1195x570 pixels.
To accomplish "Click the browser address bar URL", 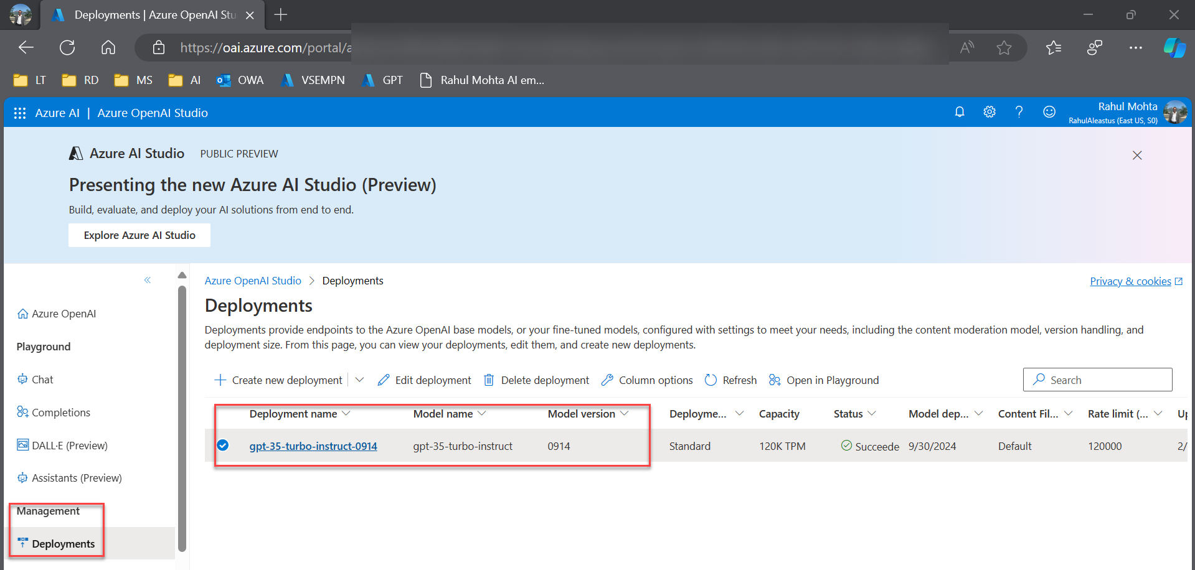I will click(x=265, y=48).
